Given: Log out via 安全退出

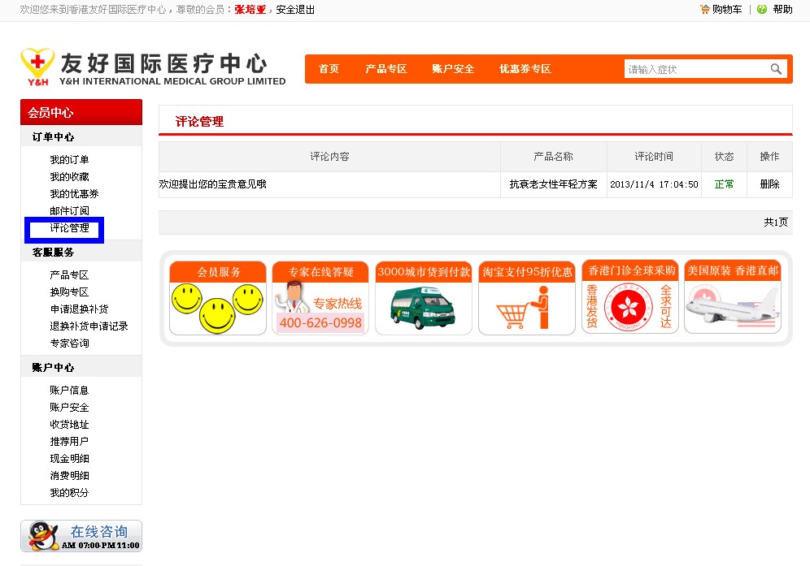Looking at the screenshot, I should (x=295, y=9).
